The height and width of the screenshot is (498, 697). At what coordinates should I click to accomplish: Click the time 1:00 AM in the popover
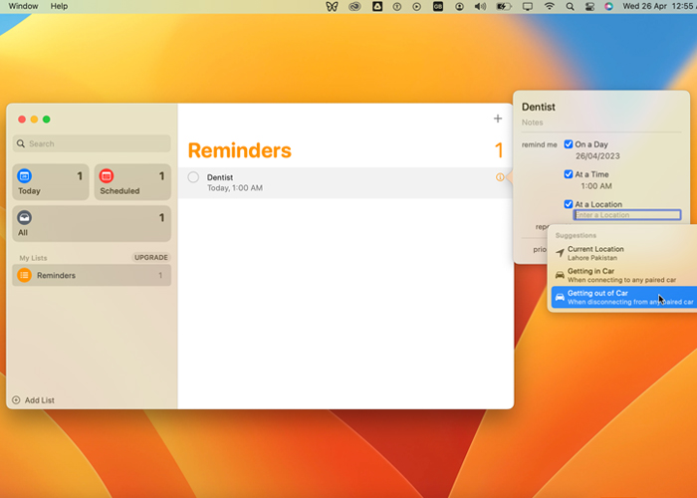click(x=596, y=186)
